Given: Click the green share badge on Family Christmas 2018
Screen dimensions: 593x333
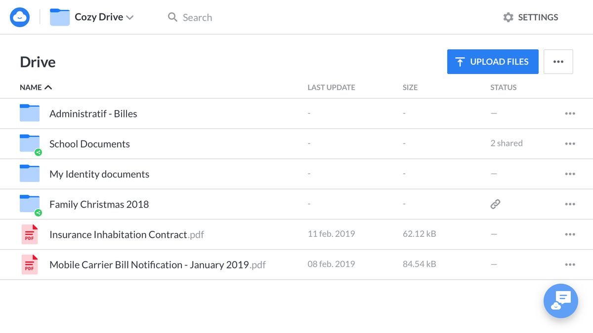Looking at the screenshot, I should tap(38, 212).
